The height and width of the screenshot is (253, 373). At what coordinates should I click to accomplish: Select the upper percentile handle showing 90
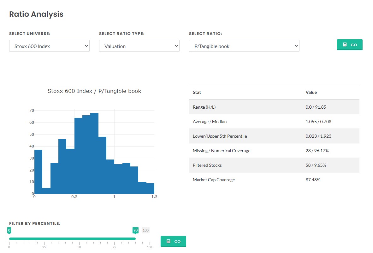135,230
